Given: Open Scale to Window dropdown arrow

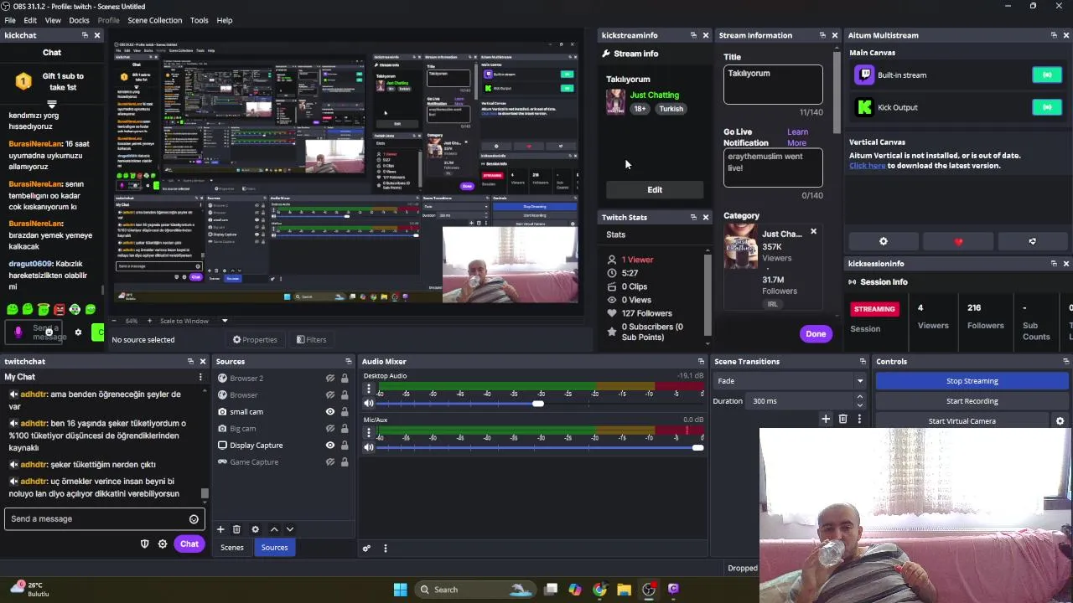Looking at the screenshot, I should [225, 321].
